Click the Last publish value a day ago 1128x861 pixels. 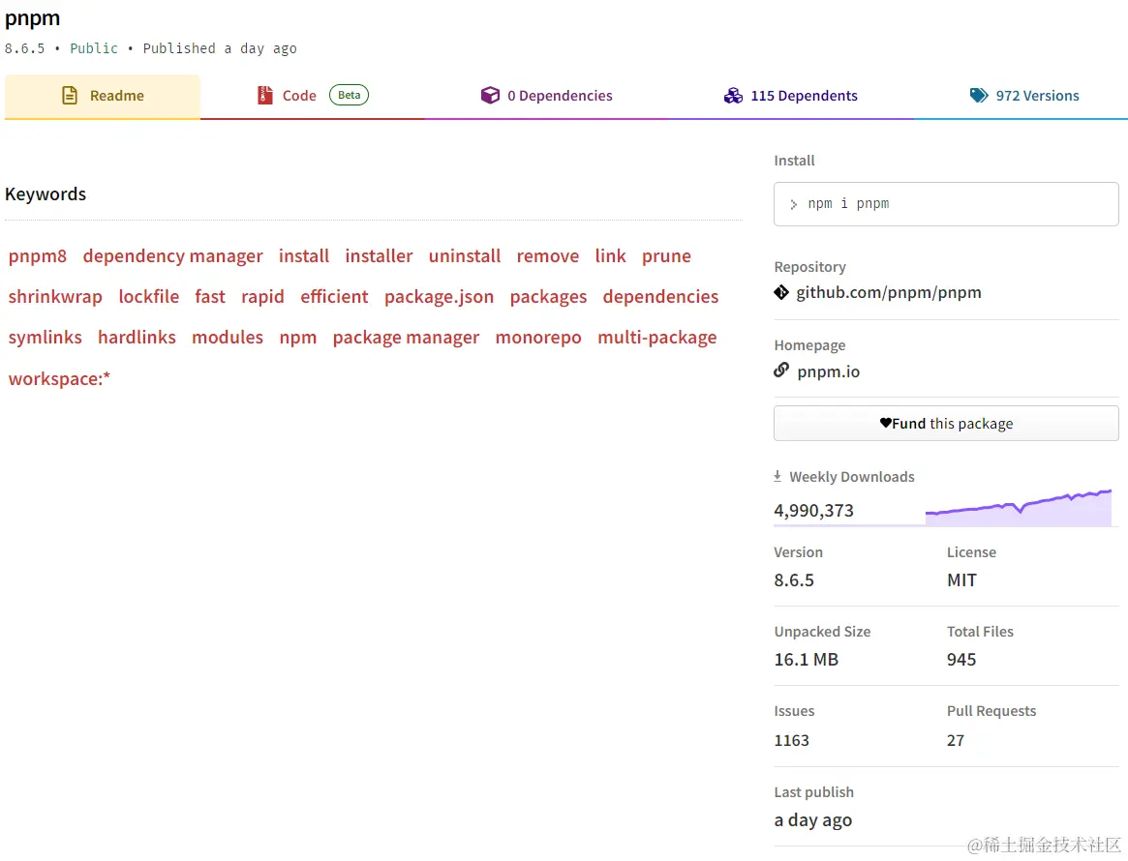(813, 820)
